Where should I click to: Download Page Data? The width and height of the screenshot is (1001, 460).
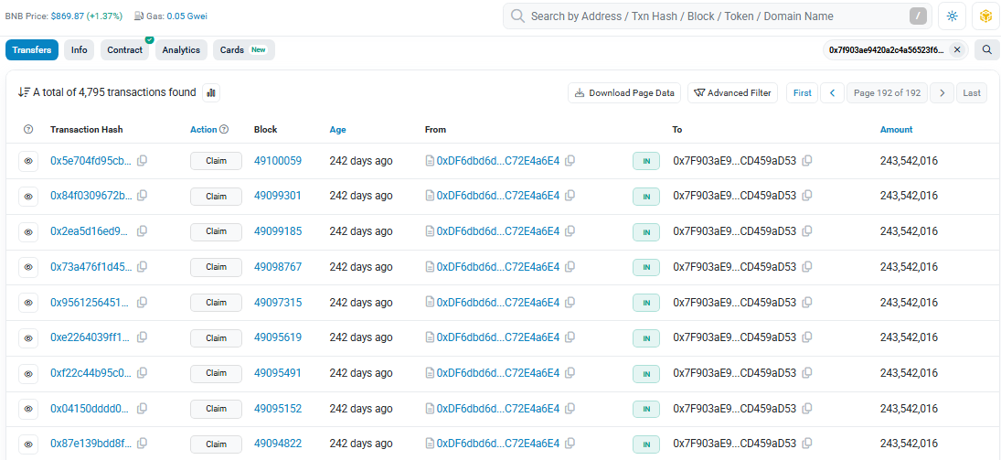pyautogui.click(x=624, y=92)
